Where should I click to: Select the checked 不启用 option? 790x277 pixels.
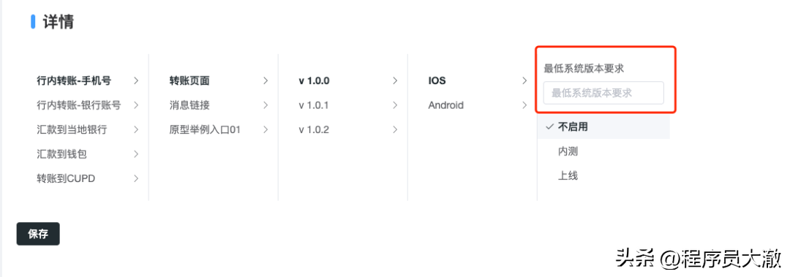(603, 127)
